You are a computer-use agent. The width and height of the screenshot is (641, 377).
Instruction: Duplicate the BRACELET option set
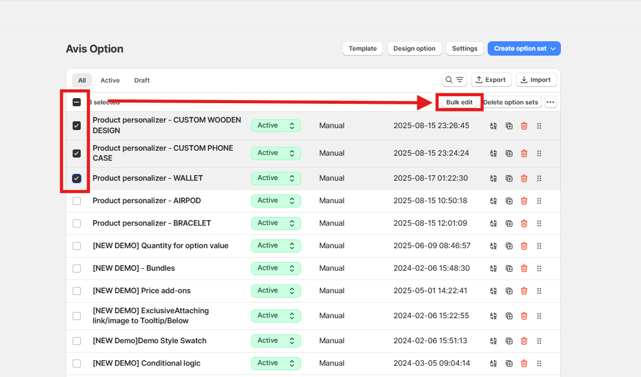(x=509, y=223)
